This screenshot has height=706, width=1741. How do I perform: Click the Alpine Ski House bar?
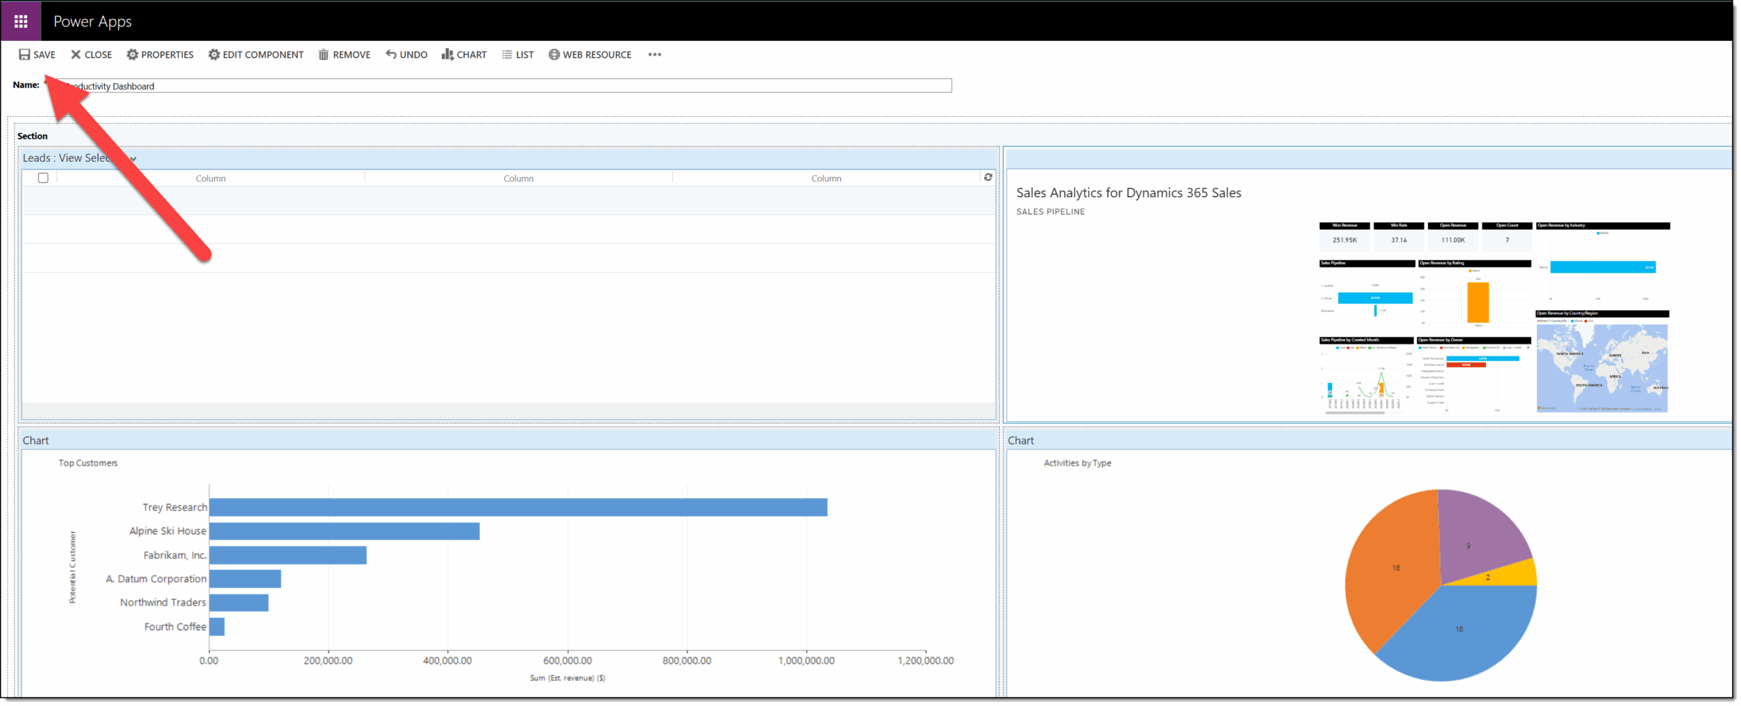(x=344, y=531)
